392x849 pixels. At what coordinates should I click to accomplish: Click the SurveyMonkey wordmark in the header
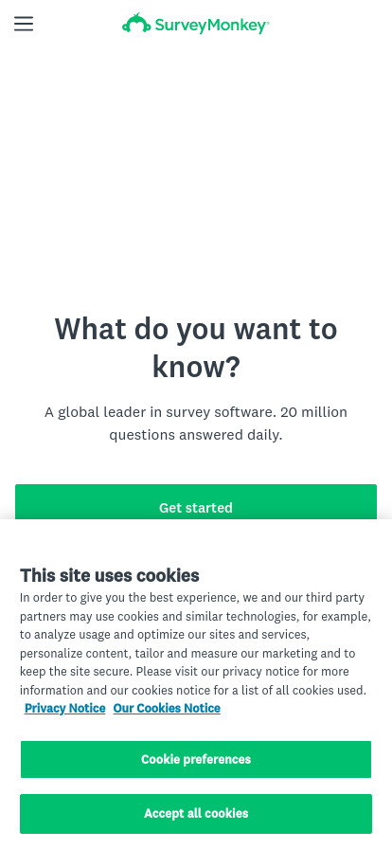tap(212, 25)
